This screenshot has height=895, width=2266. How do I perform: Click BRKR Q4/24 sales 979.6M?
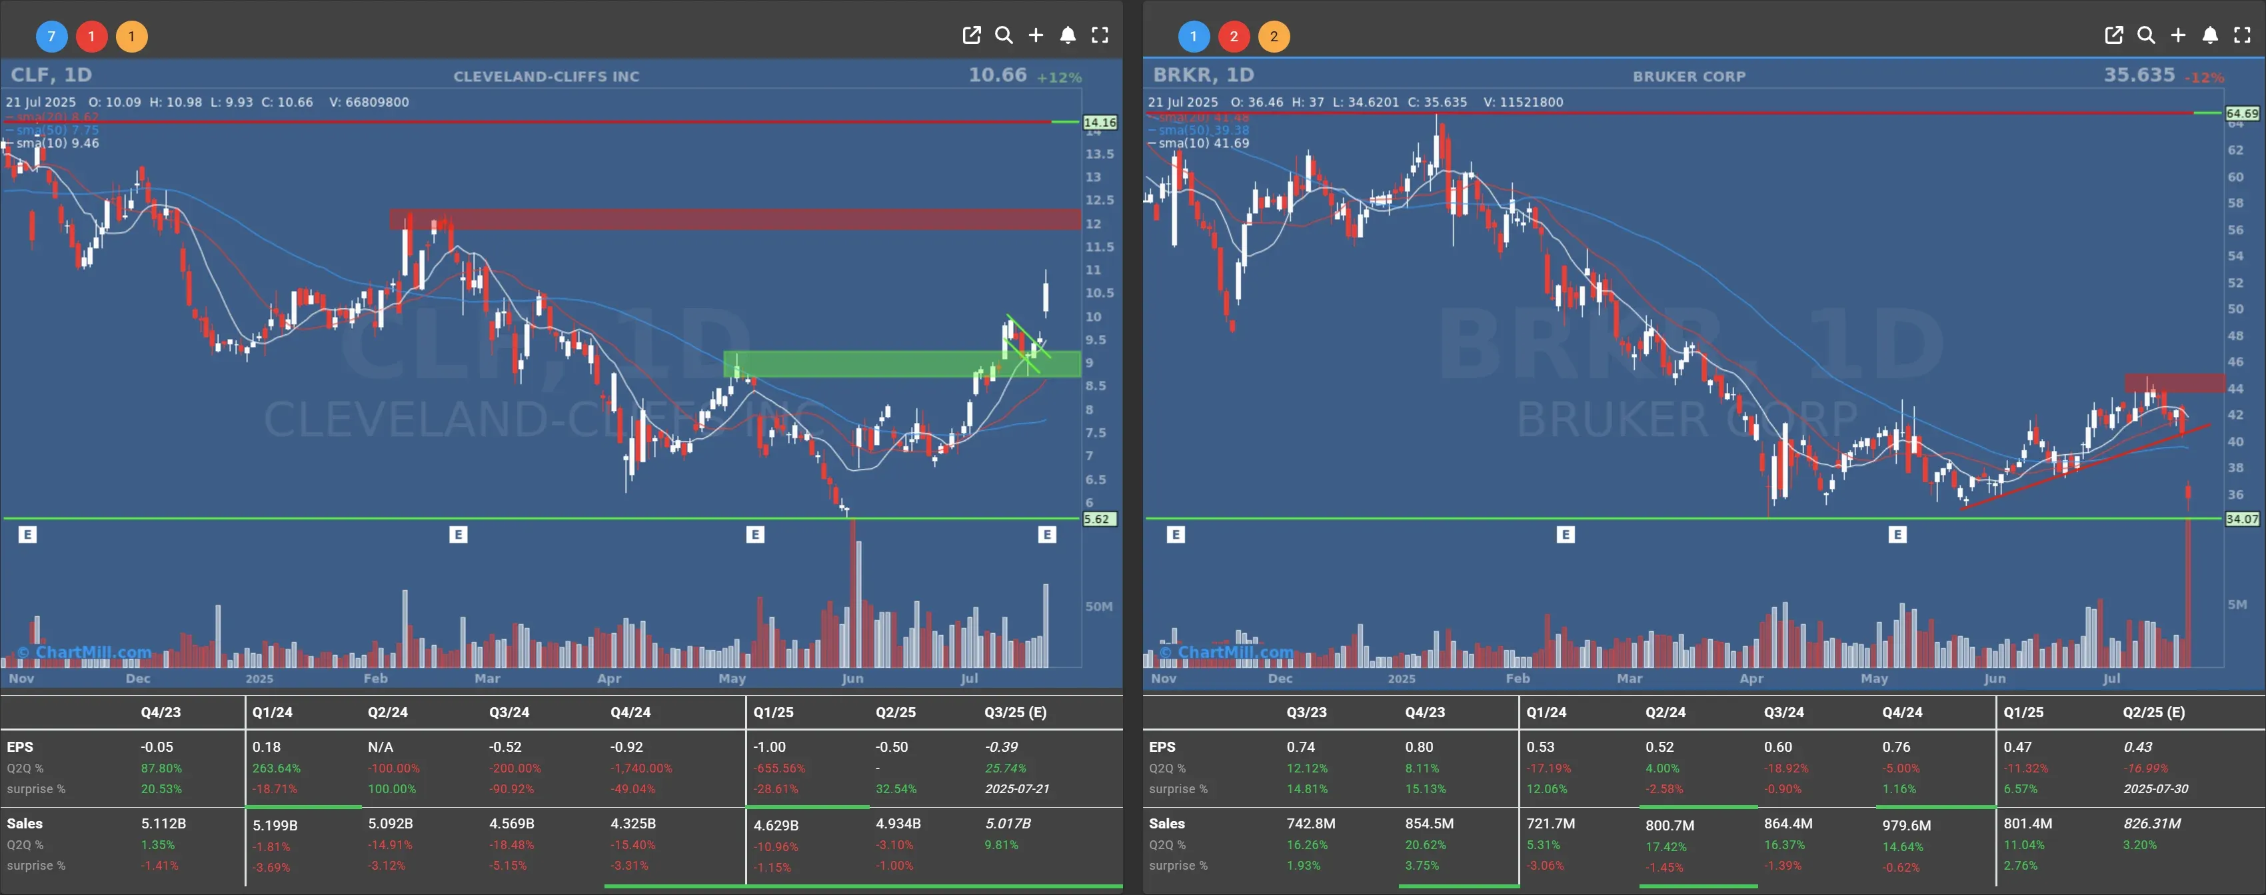[x=1906, y=826]
